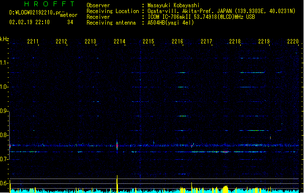
Task: Click the HROFFT title text
Action: 50,4
